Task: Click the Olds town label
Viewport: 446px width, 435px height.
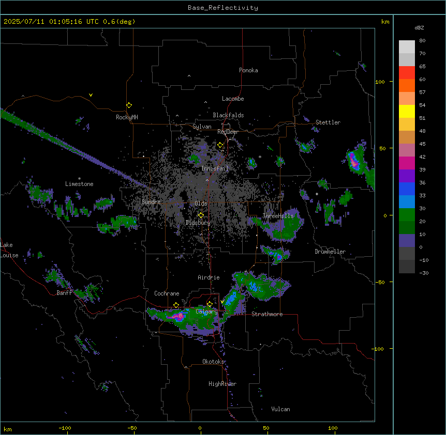Action: [x=201, y=204]
